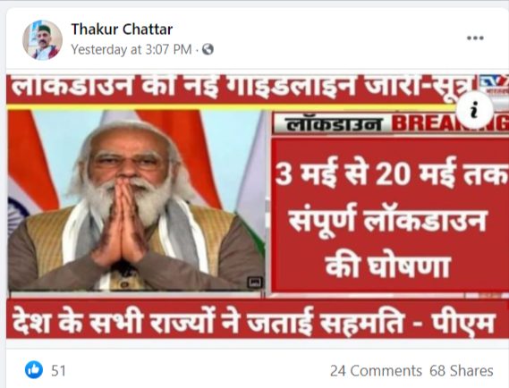Click the "संपूर्ण लॉकडाउन" text line
The height and width of the screenshot is (388, 509).
coord(388,220)
